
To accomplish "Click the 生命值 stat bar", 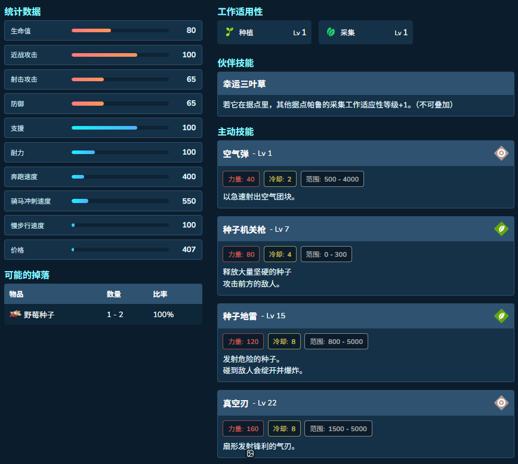I will pos(121,30).
